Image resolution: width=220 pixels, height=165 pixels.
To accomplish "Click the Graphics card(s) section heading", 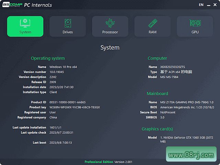I will (157, 129).
